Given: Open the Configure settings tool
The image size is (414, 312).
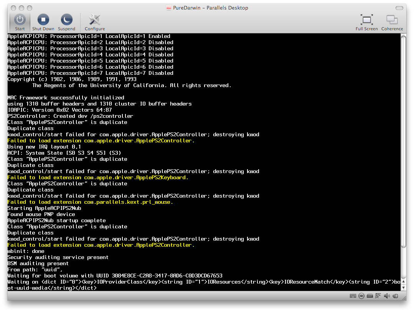Looking at the screenshot, I should pos(94,22).
